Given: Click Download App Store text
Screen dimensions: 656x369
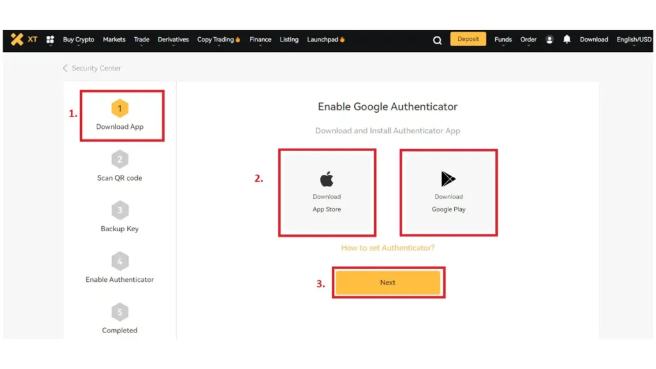Looking at the screenshot, I should tap(327, 203).
